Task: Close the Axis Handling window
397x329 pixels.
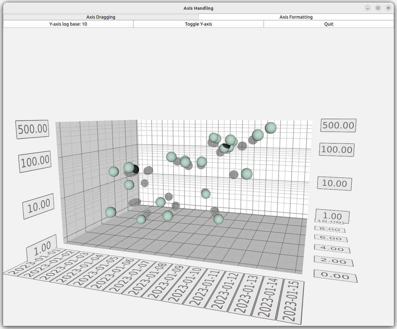Action: [388, 8]
